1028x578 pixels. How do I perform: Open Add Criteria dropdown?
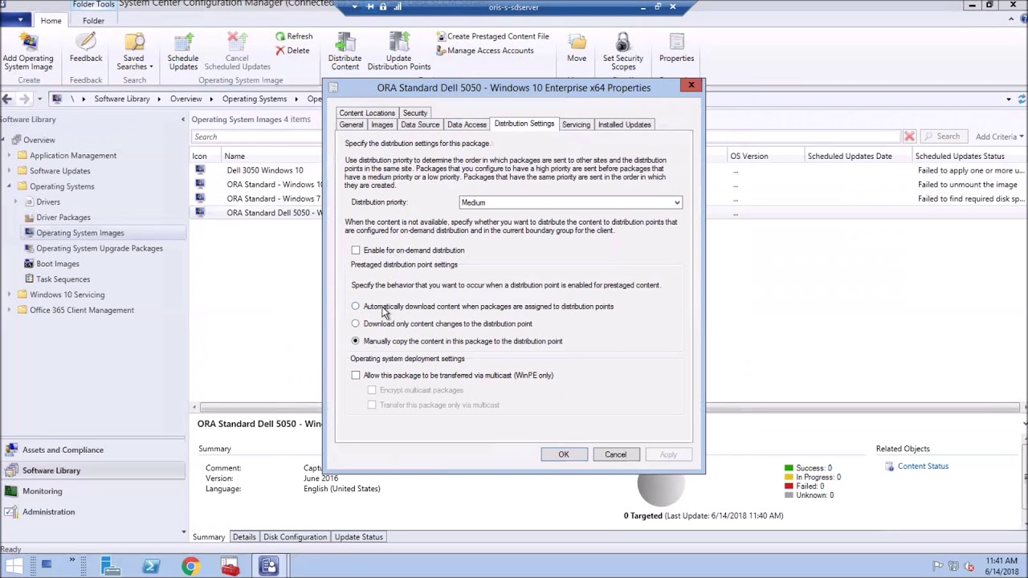999,136
